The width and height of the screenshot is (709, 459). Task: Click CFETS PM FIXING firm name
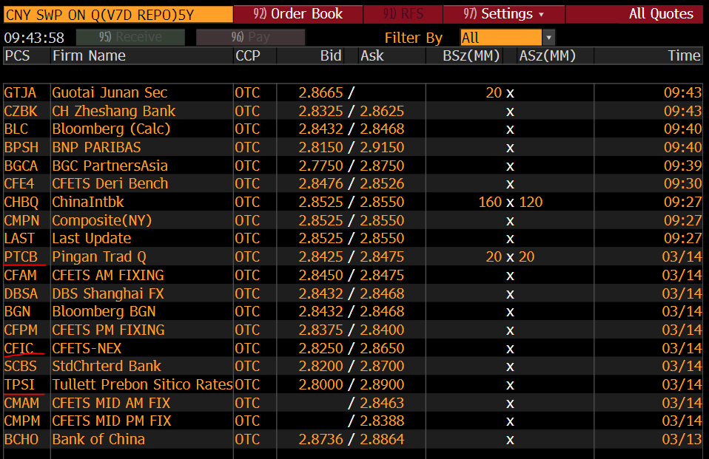pos(109,330)
